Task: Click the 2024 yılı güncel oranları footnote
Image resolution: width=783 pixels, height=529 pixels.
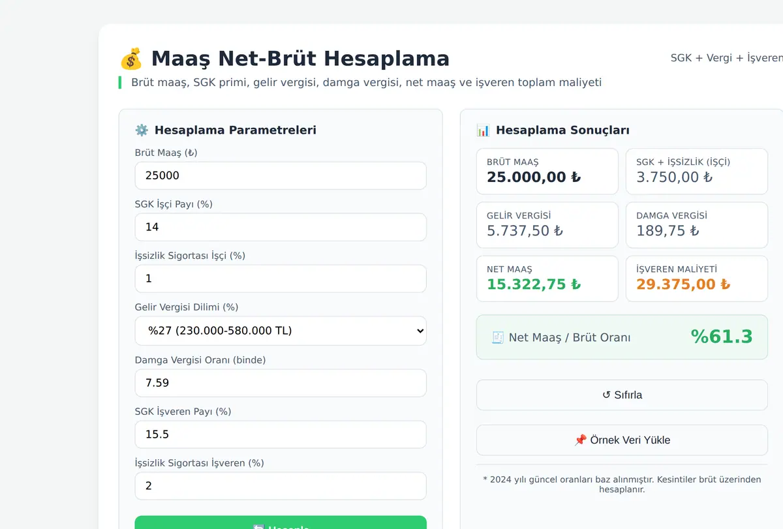Action: 622,484
